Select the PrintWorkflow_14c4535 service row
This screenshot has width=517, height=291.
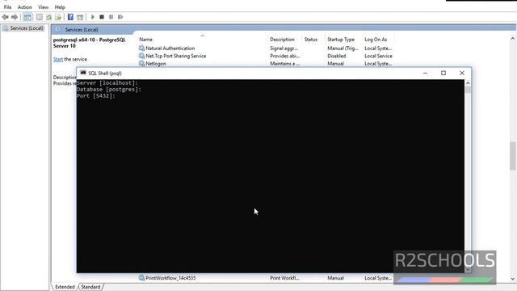pos(266,278)
